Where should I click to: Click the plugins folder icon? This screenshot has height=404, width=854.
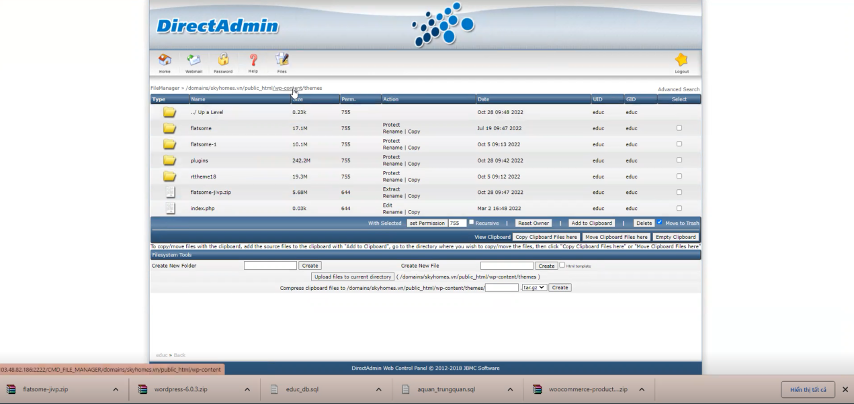coord(169,160)
